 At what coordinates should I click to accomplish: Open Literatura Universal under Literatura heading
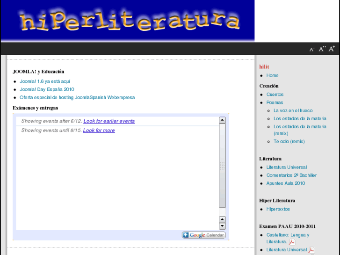pyautogui.click(x=287, y=168)
